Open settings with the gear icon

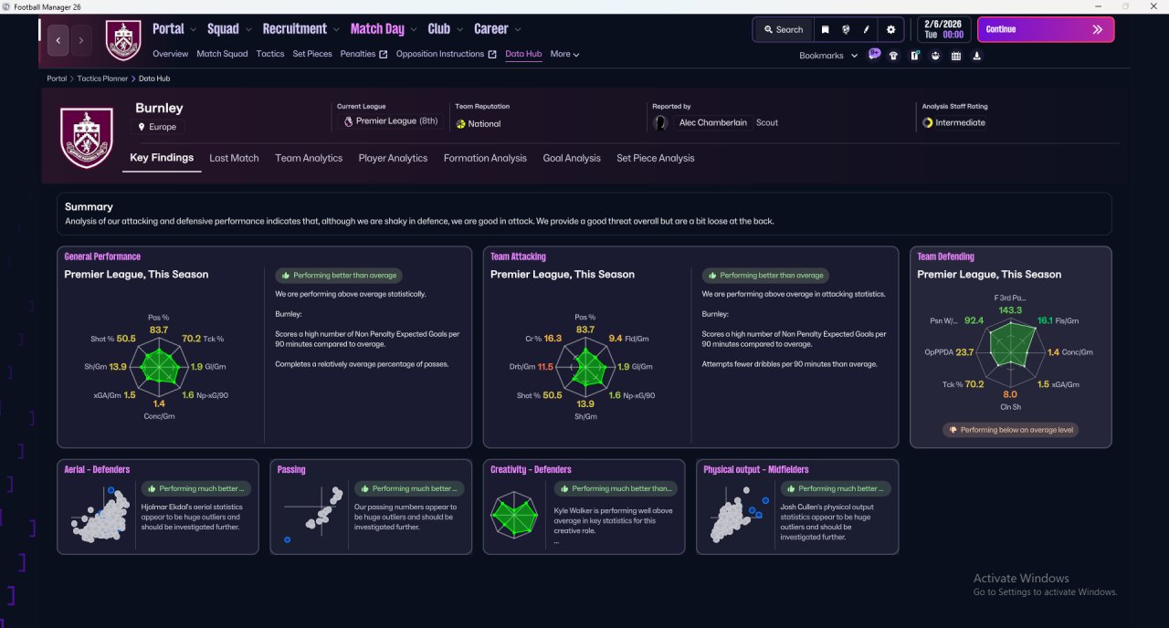click(891, 29)
